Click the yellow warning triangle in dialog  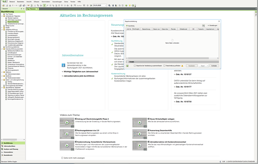click(x=182, y=66)
